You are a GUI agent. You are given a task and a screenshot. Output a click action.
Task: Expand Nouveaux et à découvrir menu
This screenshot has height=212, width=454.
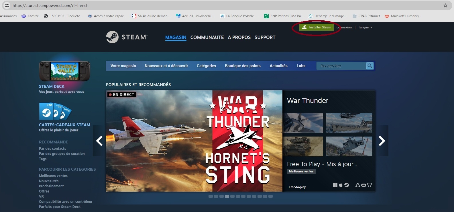[166, 66]
